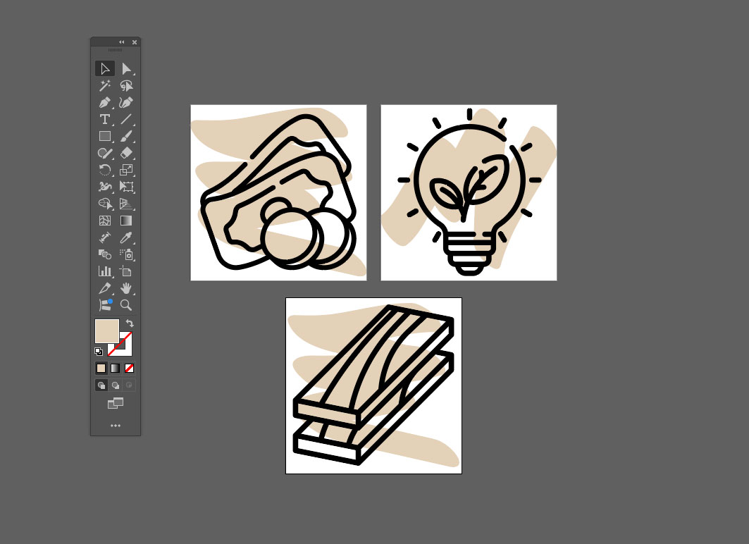Set paint mode to None
The image size is (749, 544).
coord(129,368)
